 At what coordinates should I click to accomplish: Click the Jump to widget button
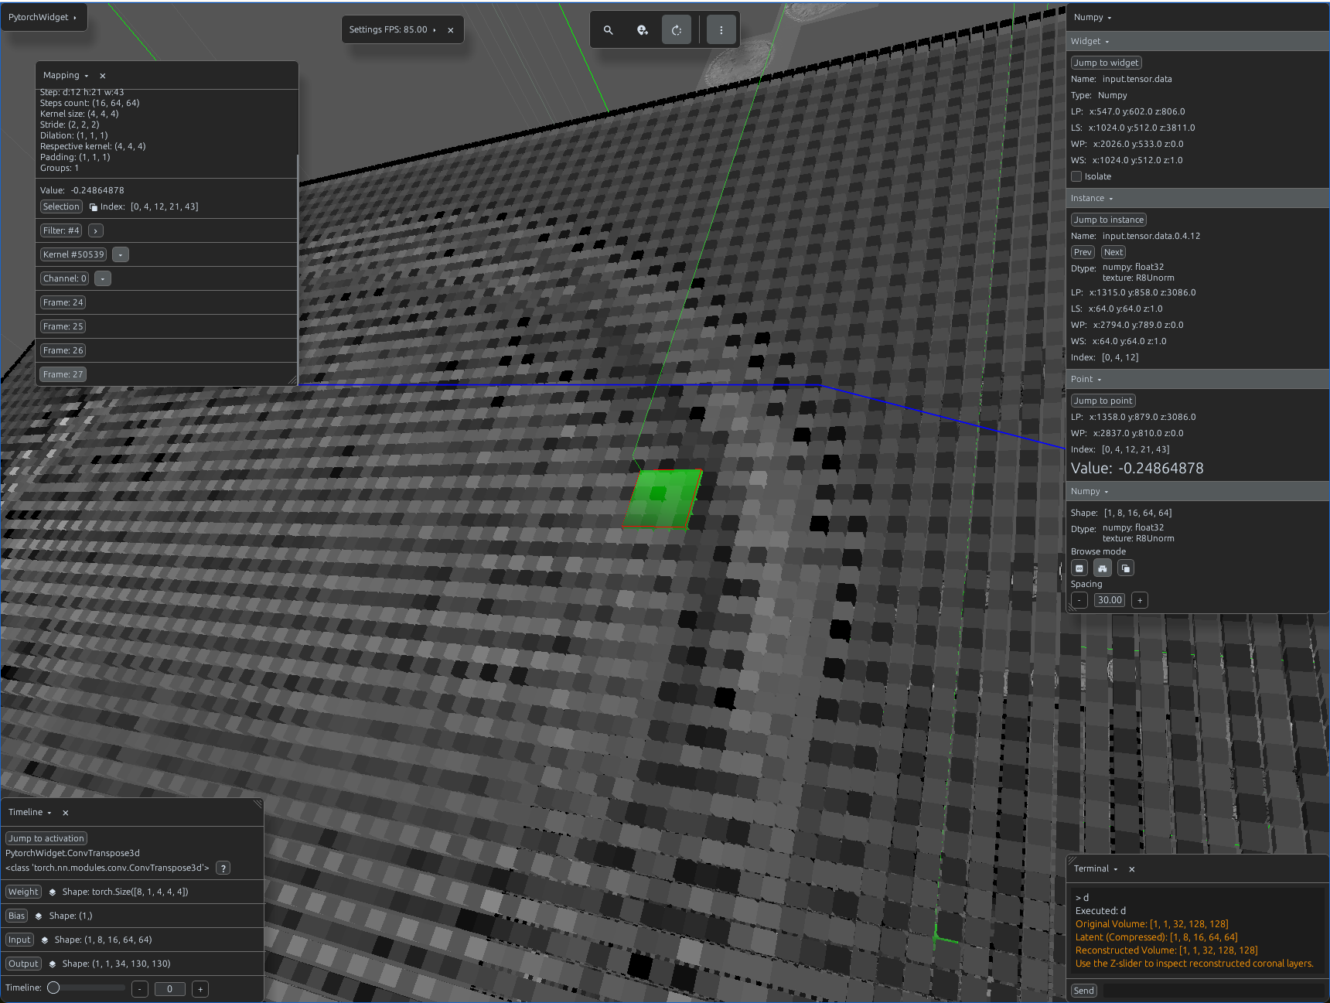(1107, 63)
